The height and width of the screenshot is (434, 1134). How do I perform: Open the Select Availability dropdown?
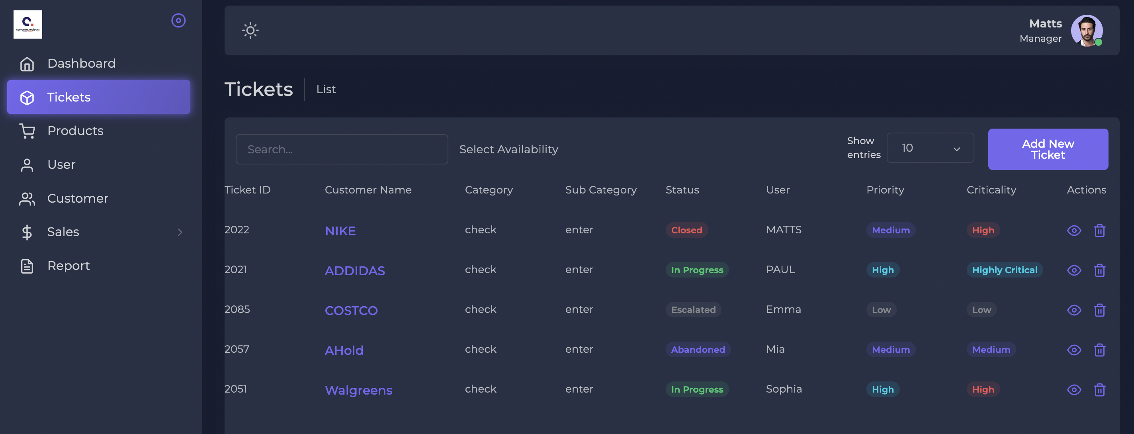point(508,149)
